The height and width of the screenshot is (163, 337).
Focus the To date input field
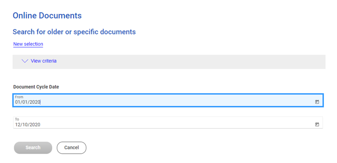tap(168, 123)
